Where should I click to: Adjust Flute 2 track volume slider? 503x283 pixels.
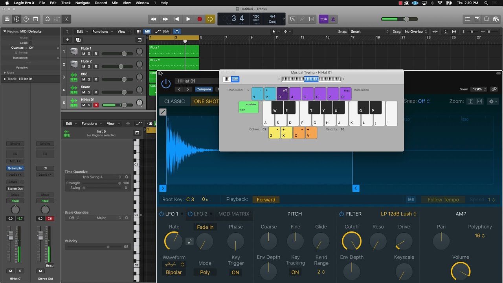[117, 66]
